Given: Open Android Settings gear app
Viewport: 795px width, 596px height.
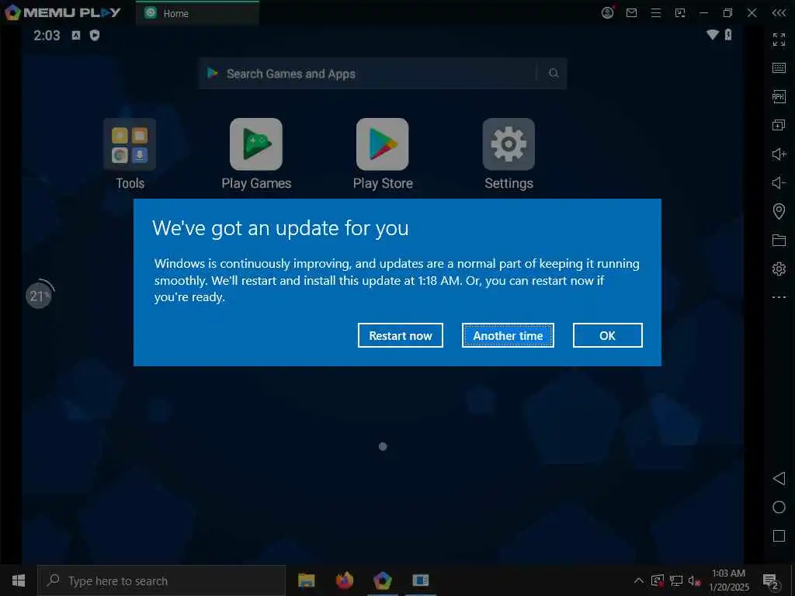Looking at the screenshot, I should (x=509, y=144).
